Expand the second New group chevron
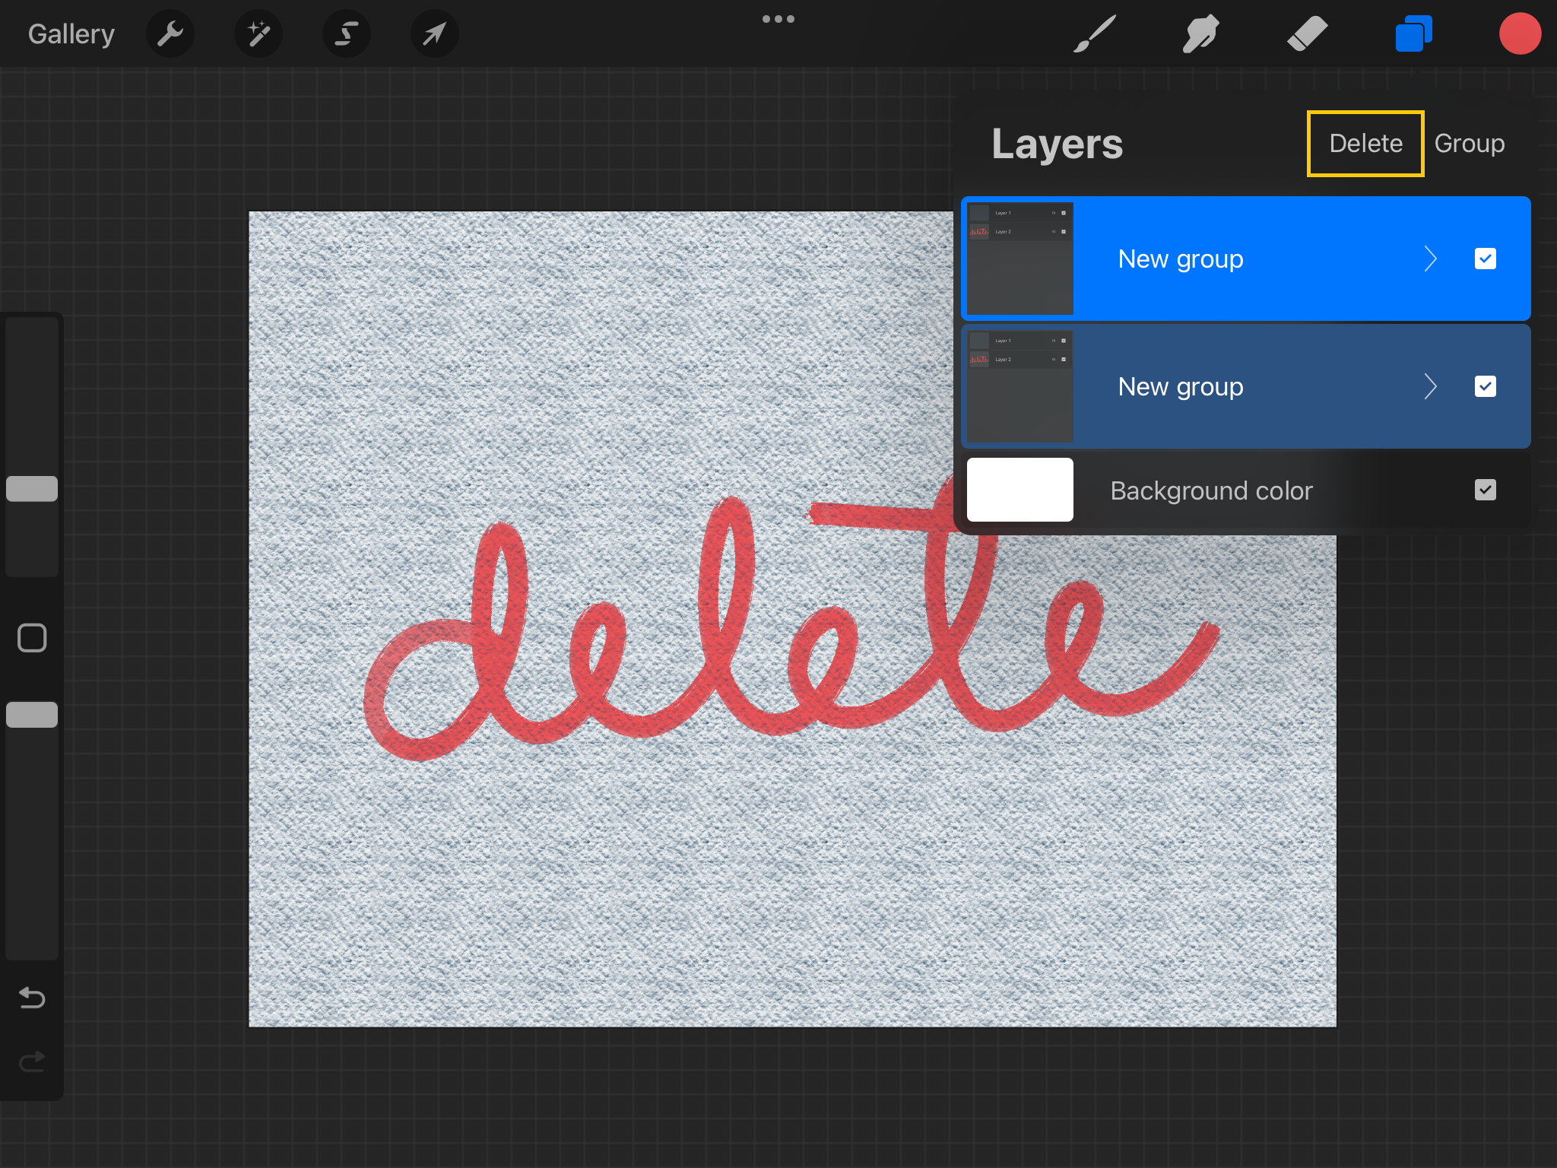 point(1430,386)
